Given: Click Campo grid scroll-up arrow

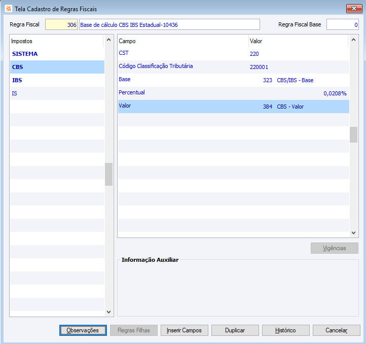Looking at the screenshot, I should tap(353, 40).
